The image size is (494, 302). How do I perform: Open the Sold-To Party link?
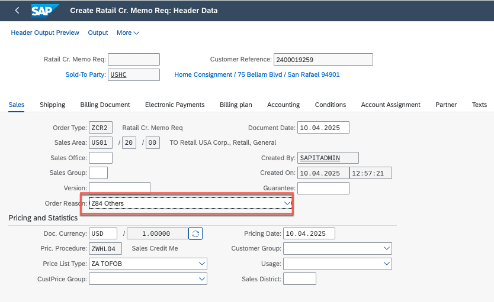pyautogui.click(x=85, y=75)
